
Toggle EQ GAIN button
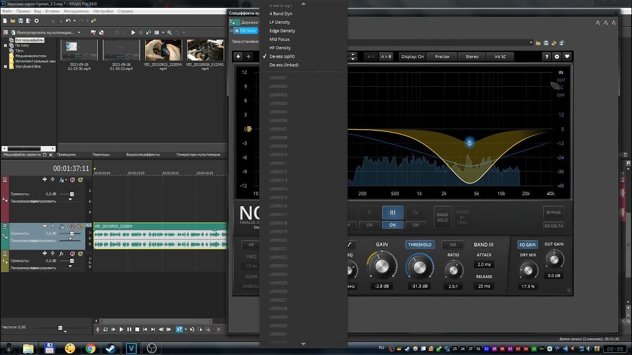pos(527,245)
